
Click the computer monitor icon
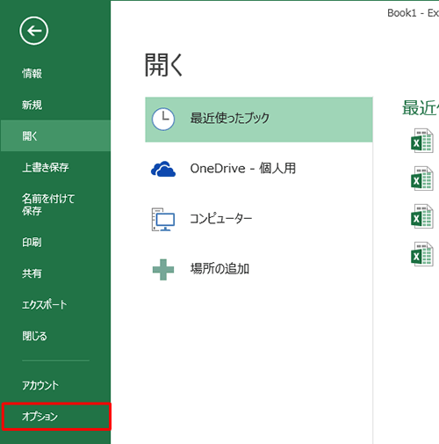point(163,219)
